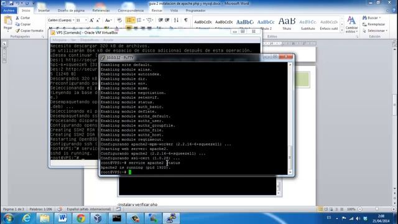Apply the Subtítulo style
This screenshot has width=398, height=224.
pos(308,24)
